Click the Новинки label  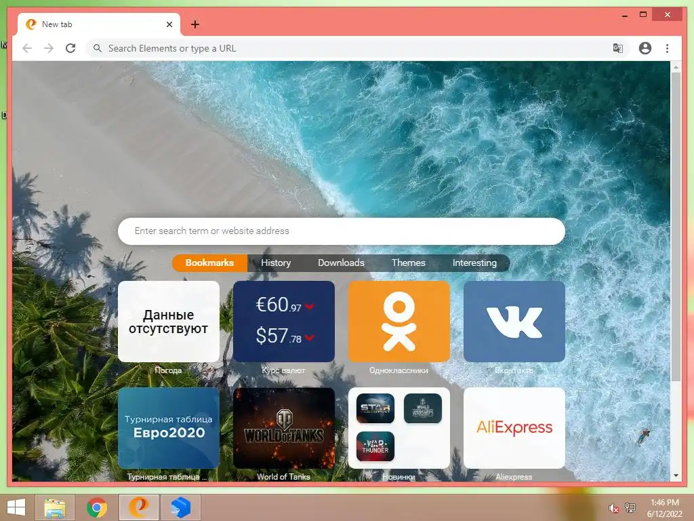pos(399,477)
